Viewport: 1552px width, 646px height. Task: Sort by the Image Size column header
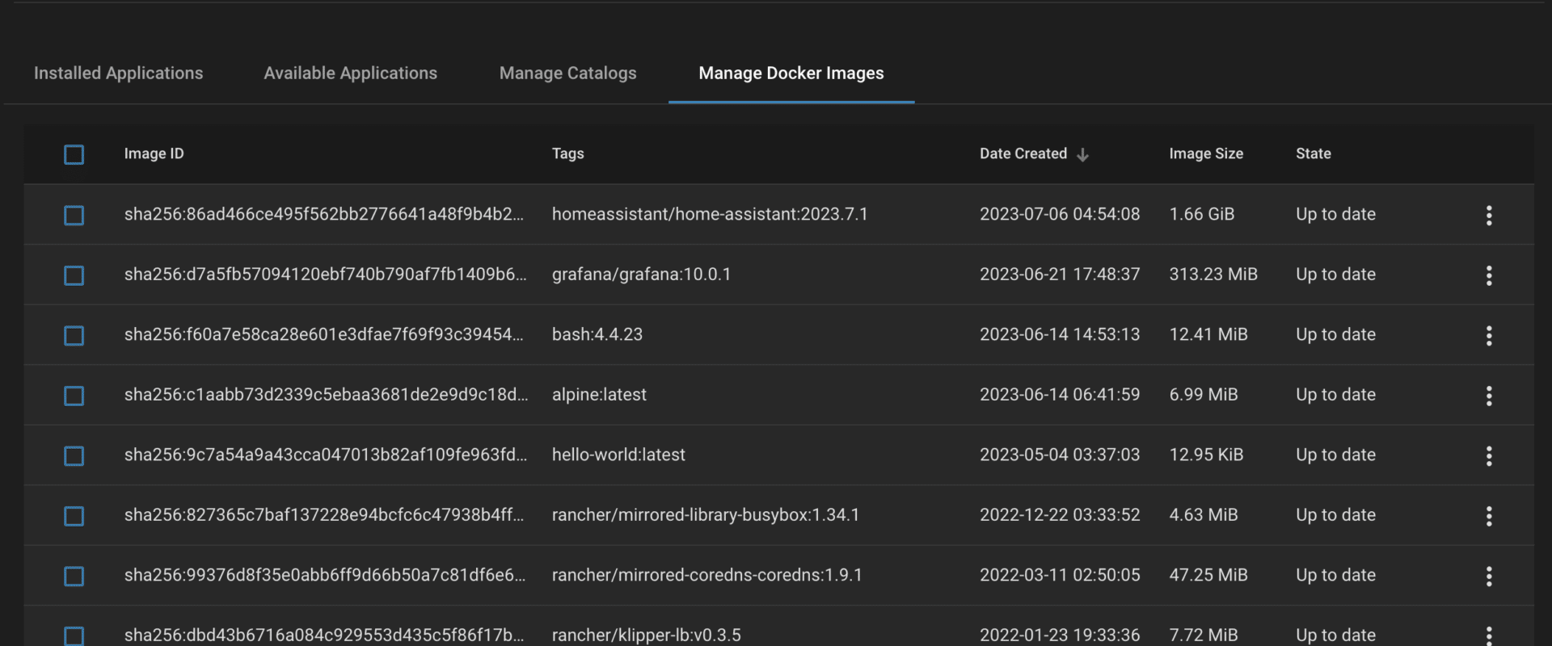click(x=1206, y=153)
